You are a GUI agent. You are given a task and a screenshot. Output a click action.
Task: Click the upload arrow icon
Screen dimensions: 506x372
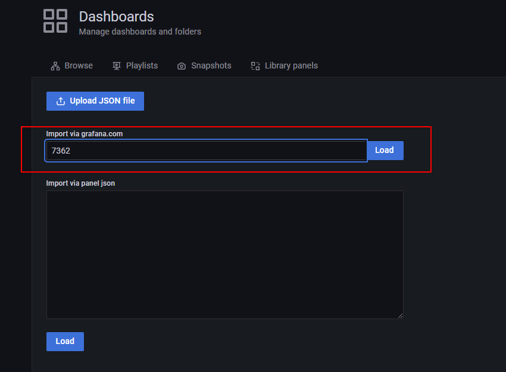coord(60,101)
